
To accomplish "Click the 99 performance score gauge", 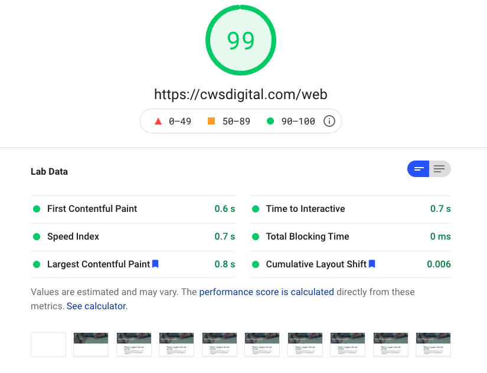I will click(x=241, y=40).
